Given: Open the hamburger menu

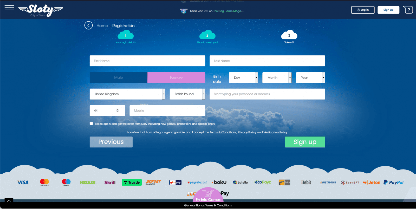Looking at the screenshot, I should coord(9,8).
